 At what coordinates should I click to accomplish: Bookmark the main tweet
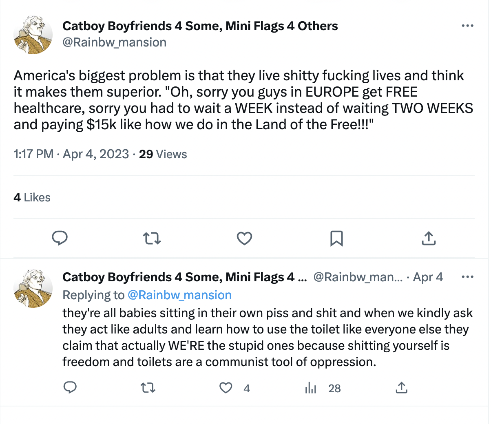coord(336,238)
